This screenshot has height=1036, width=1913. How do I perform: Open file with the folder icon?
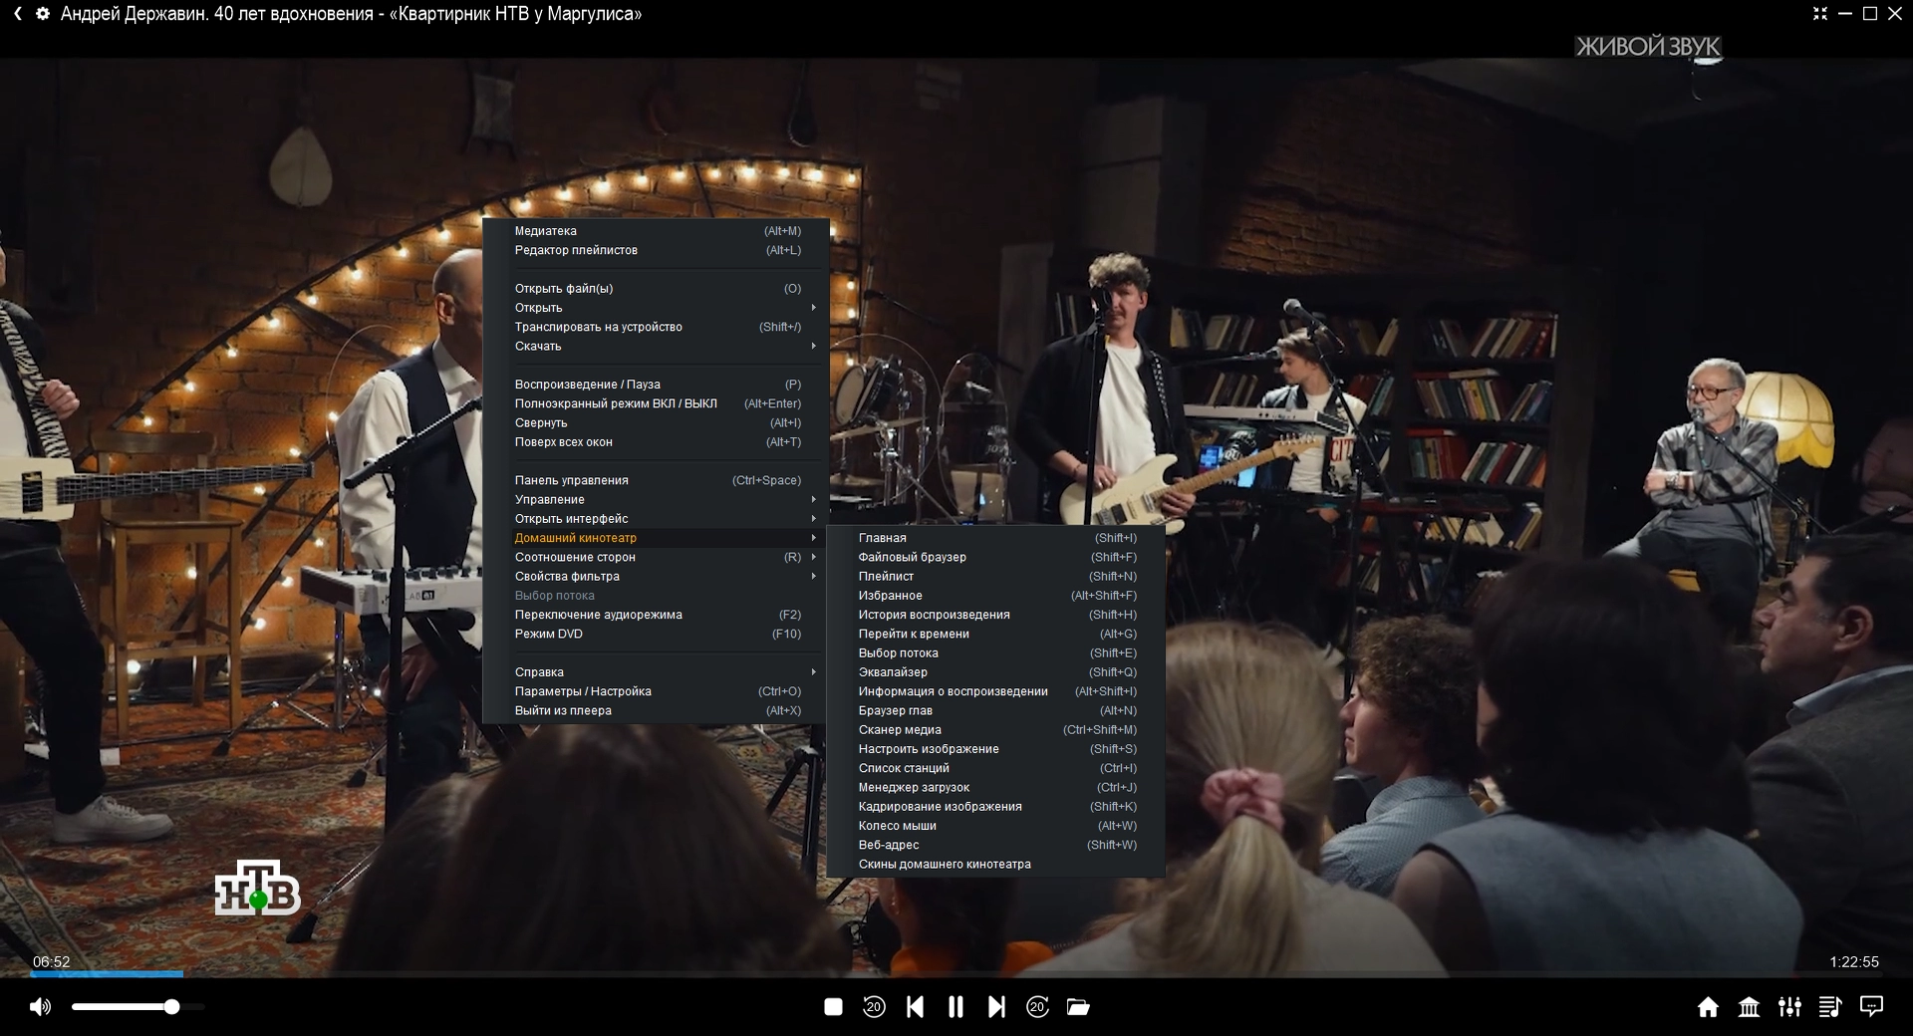[1078, 1007]
